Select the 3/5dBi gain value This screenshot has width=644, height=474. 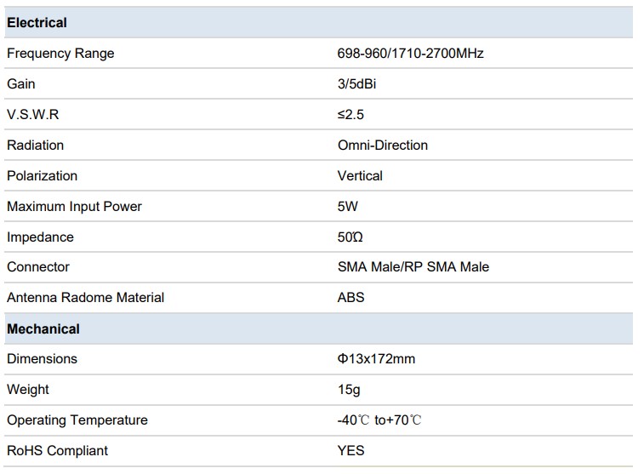(x=356, y=84)
